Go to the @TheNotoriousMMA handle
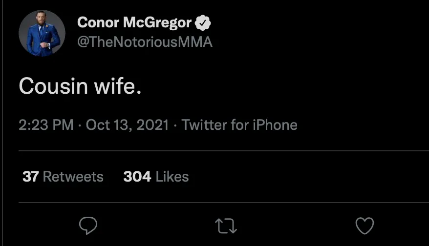Viewport: 429px width, 246px height. [x=145, y=42]
